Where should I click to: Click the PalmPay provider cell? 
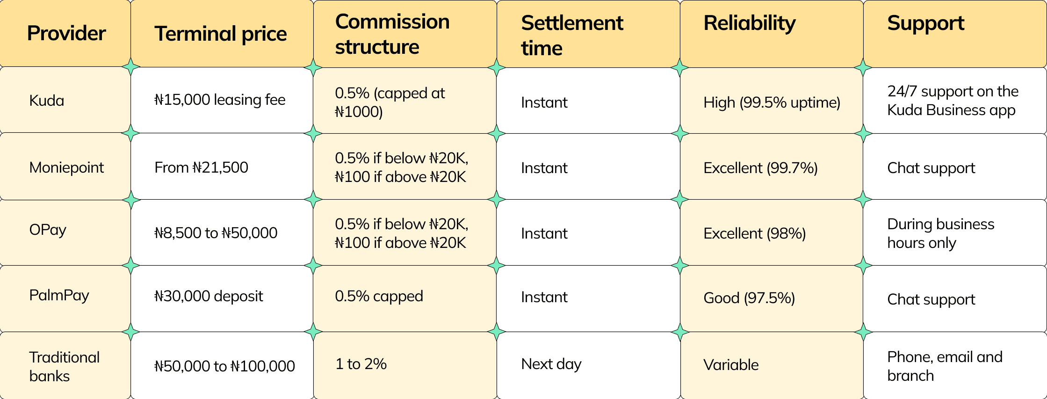59,295
